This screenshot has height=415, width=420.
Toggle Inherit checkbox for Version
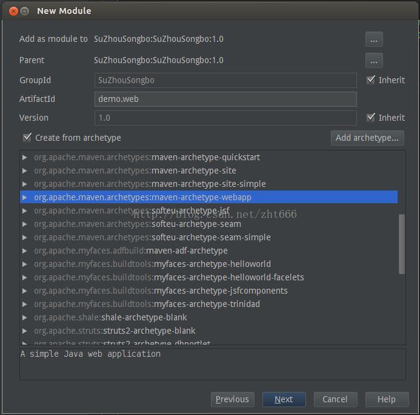(371, 117)
